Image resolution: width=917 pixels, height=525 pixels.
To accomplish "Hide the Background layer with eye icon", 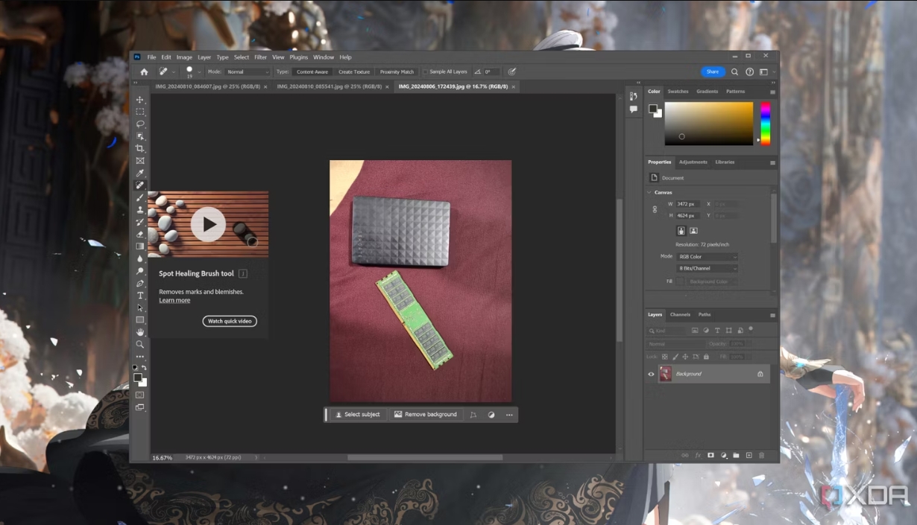I will pyautogui.click(x=651, y=374).
